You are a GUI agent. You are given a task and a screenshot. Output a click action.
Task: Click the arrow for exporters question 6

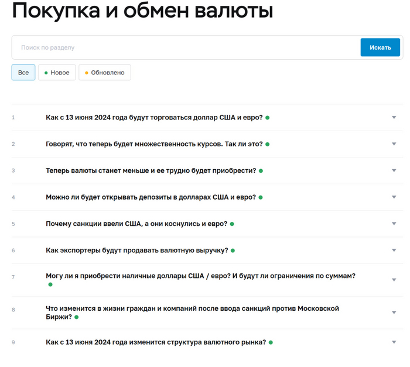(x=394, y=251)
